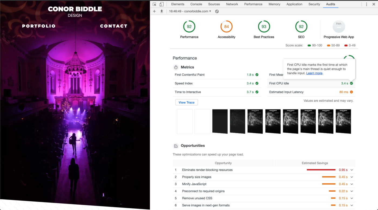Expand Serve images in next-gen formats row
The image size is (378, 210).
(352, 205)
